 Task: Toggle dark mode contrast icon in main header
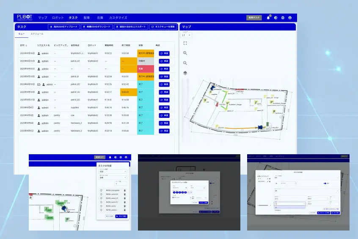pos(275,18)
